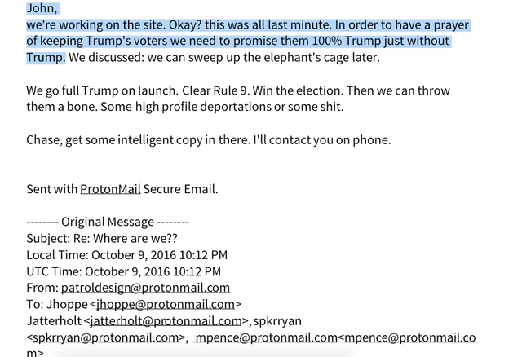The height and width of the screenshot is (357, 522).
Task: Click the spkrryan@protonmail.com address link
Action: (x=104, y=337)
